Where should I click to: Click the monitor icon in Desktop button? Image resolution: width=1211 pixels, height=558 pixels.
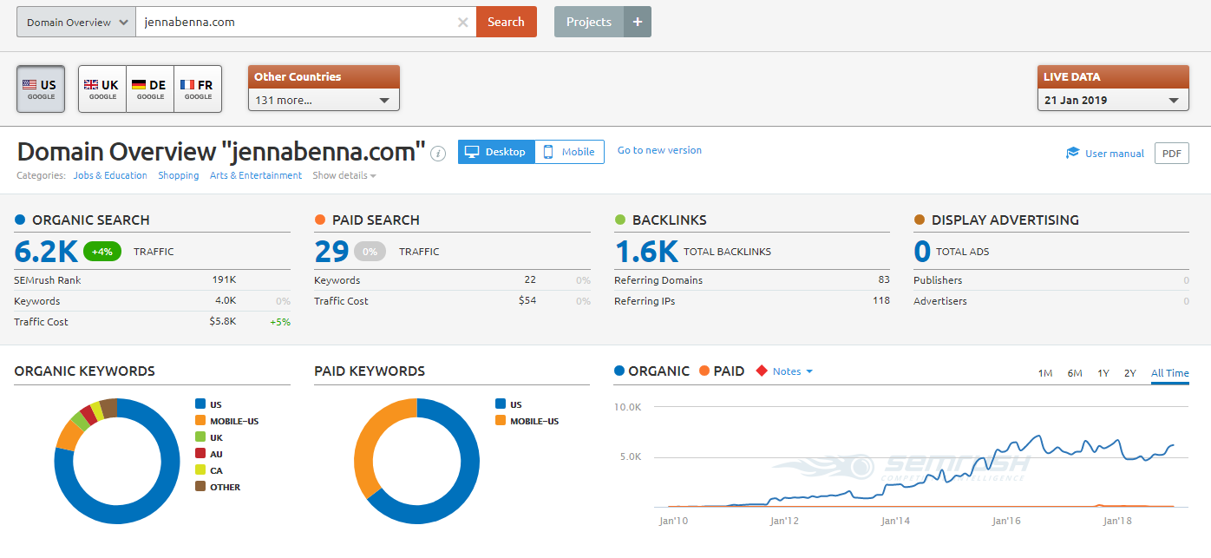pos(472,152)
